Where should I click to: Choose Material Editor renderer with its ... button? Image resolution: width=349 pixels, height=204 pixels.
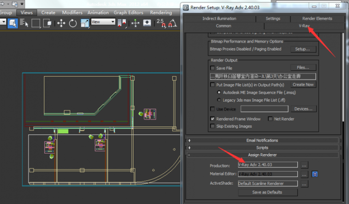point(304,174)
